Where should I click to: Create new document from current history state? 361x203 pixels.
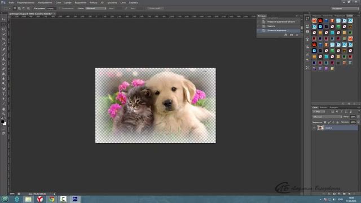pos(286,35)
